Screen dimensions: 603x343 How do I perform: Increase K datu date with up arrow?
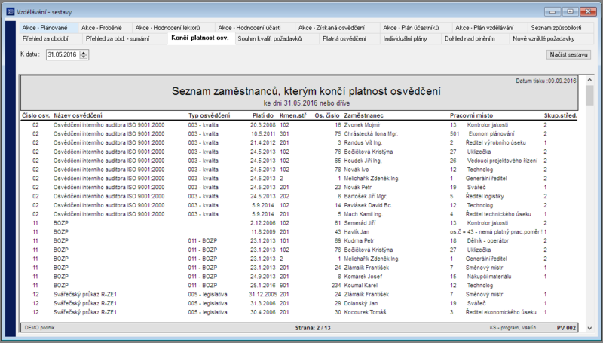[x=84, y=52]
